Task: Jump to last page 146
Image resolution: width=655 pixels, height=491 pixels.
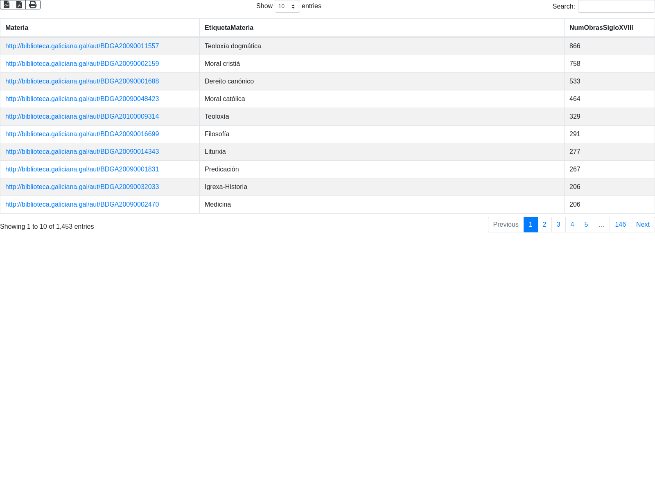Action: 620,225
